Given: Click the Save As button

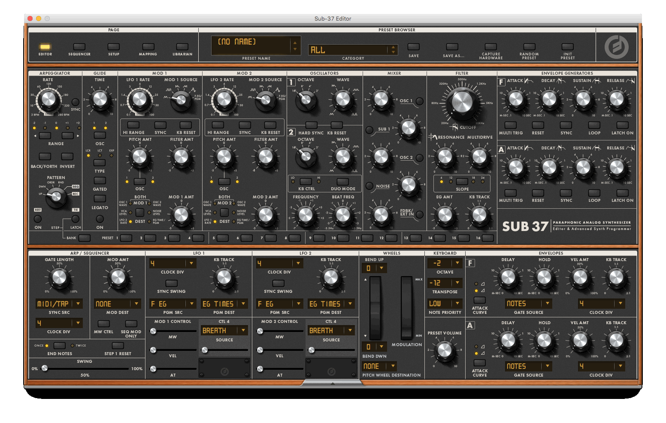Looking at the screenshot, I should point(452,47).
